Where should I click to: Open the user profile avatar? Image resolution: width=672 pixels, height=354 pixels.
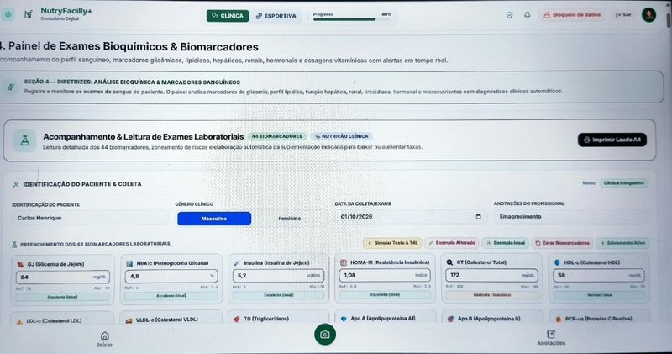pos(648,15)
